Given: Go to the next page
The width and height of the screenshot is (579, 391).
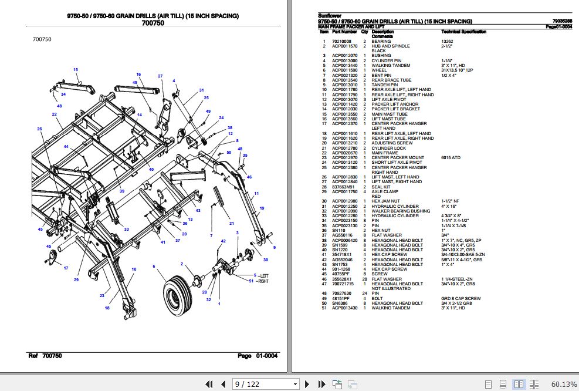Looking at the screenshot, I should (x=307, y=385).
